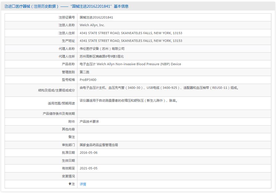Click the expiry date 2021-05-05

[89, 168]
